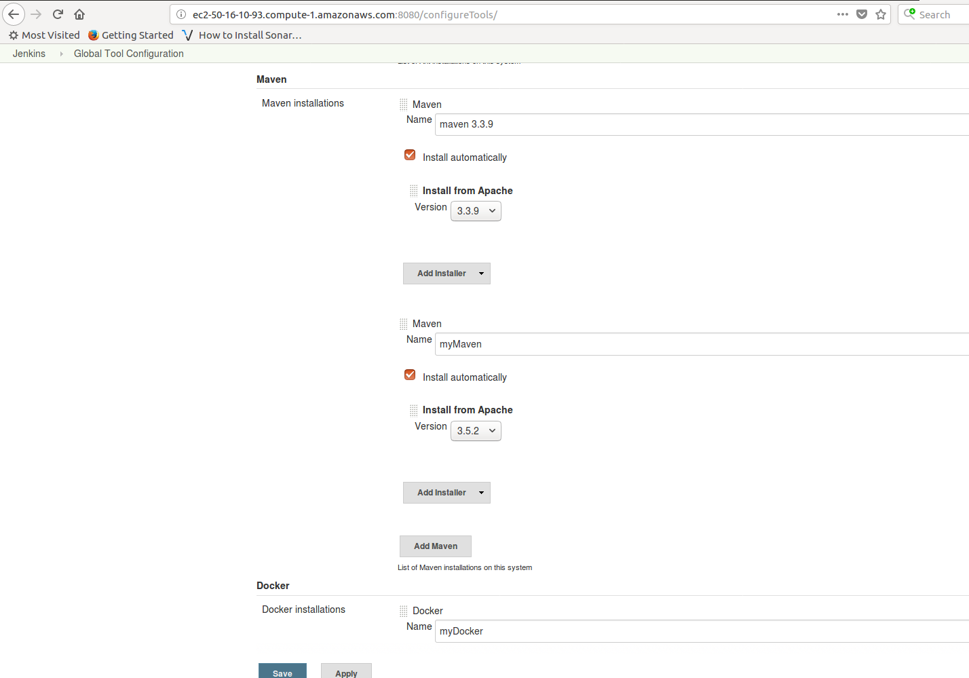Open Add Installer dropdown under maven 3.3.9
This screenshot has height=678, width=969.
[x=446, y=274]
